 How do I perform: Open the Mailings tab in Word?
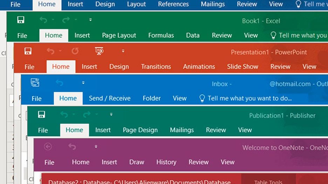213,4
